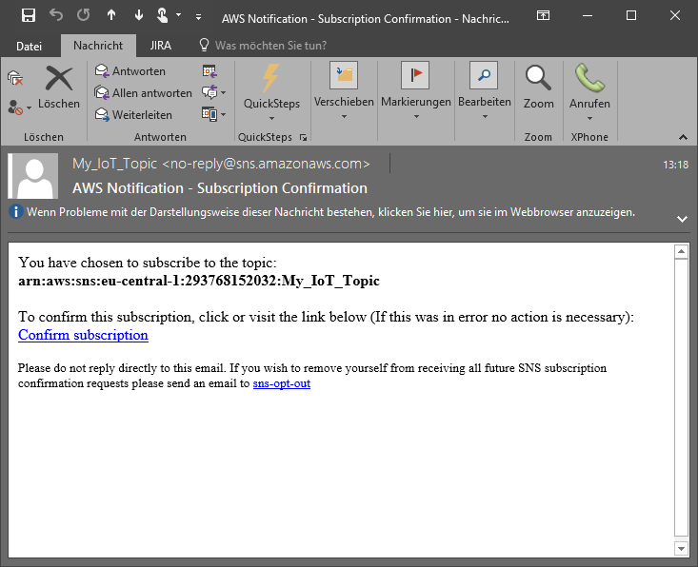
Task: Reply to all with Allen antworten
Action: point(144,93)
